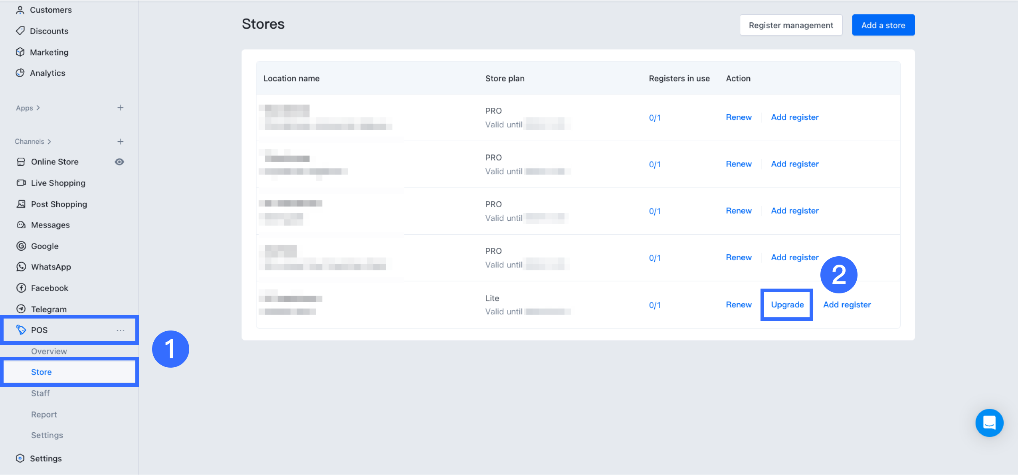1018x475 pixels.
Task: Click the Telegram icon in sidebar
Action: tap(21, 309)
